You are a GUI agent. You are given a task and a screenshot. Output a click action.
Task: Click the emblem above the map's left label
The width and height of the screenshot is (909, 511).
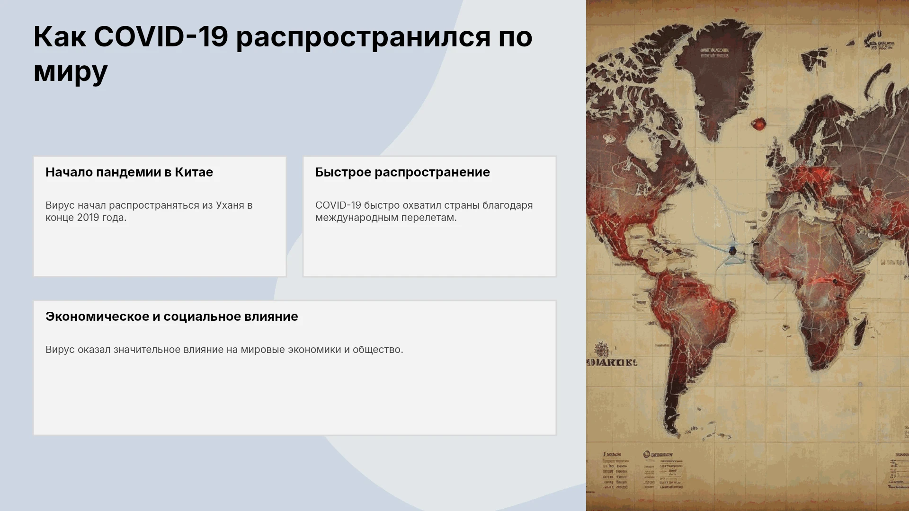pos(601,349)
